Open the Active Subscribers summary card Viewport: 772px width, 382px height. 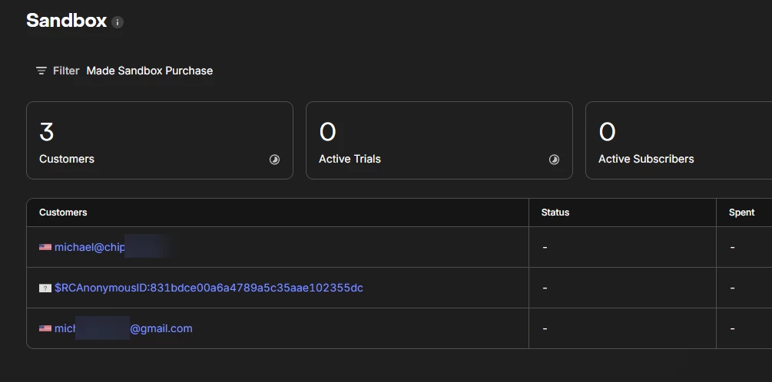(678, 140)
